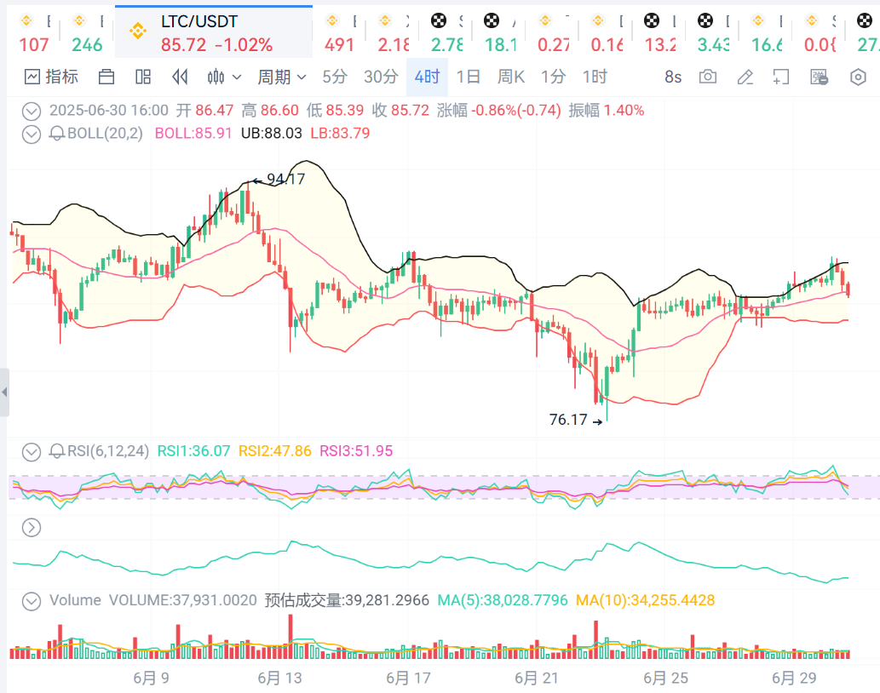Open chart settings hexagon icon
This screenshot has height=693, width=880.
click(858, 77)
